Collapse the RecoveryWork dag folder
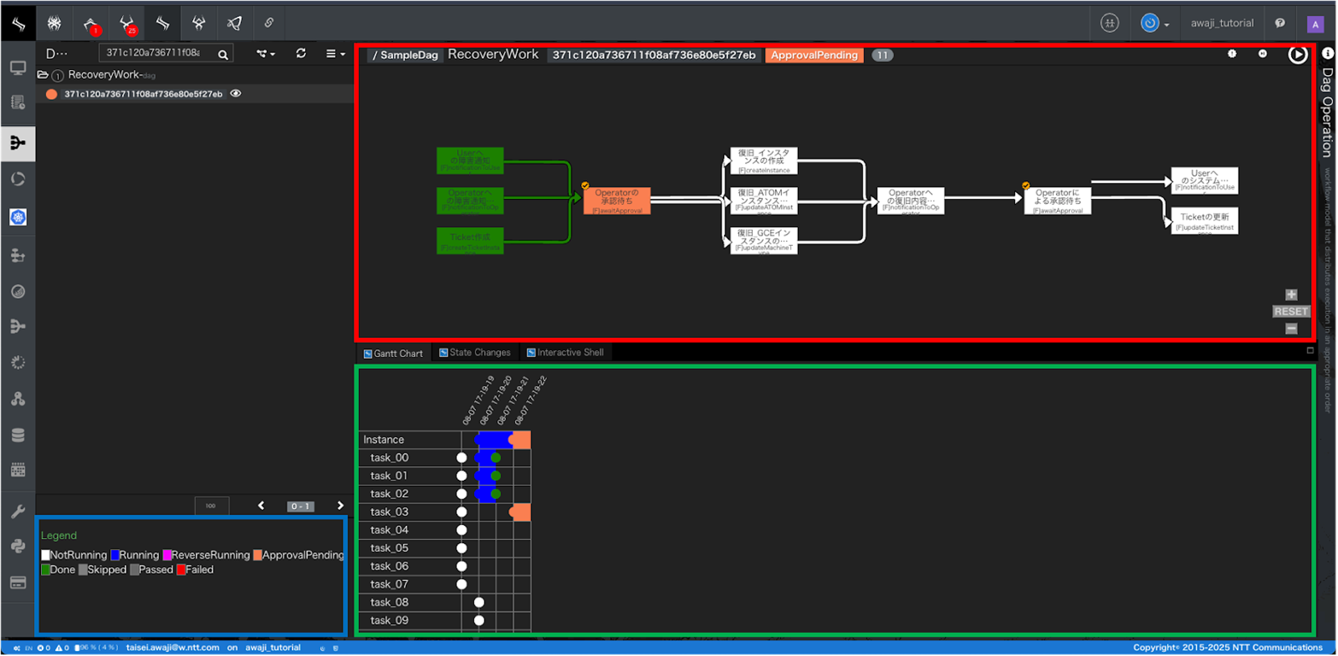 (x=43, y=75)
